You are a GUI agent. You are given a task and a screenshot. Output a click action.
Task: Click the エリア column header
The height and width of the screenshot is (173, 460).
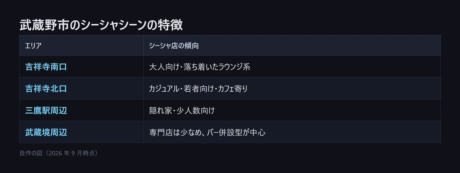(33, 45)
